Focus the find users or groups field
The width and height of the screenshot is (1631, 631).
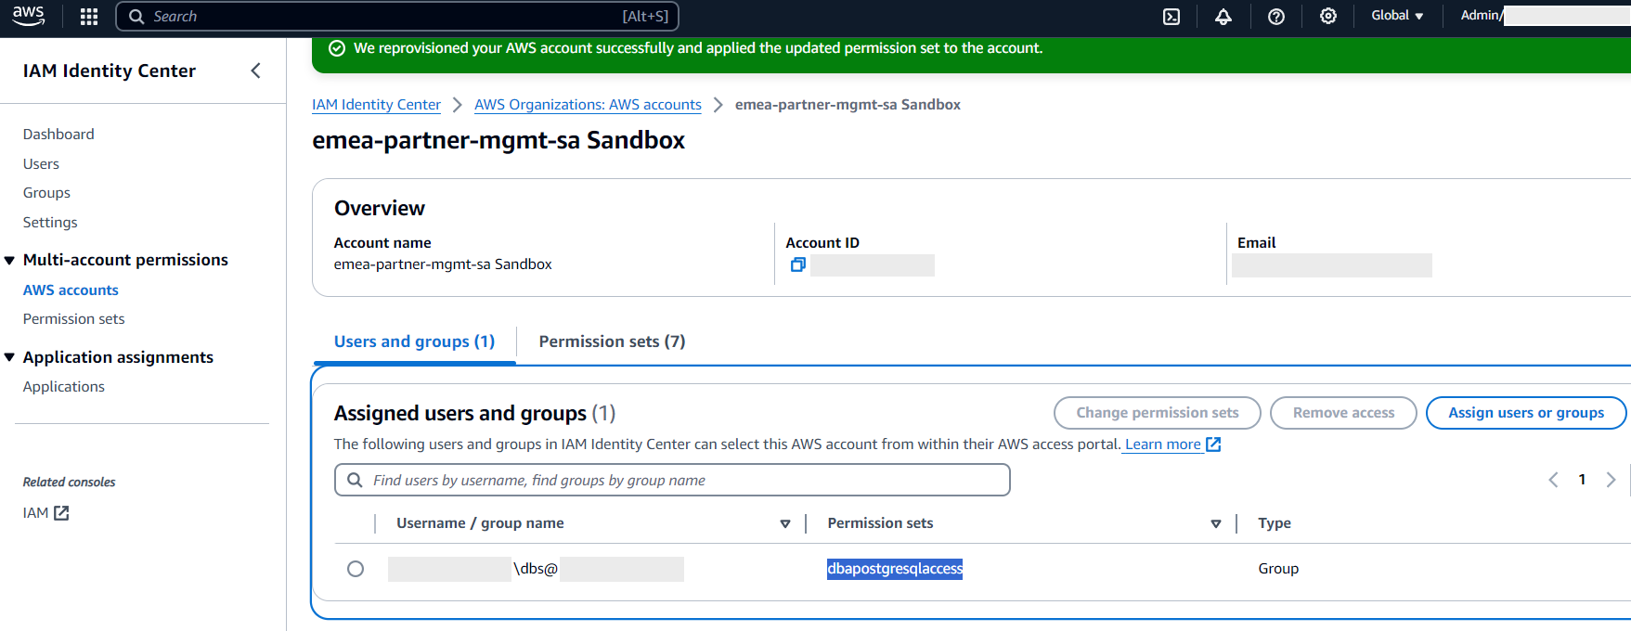tap(672, 480)
